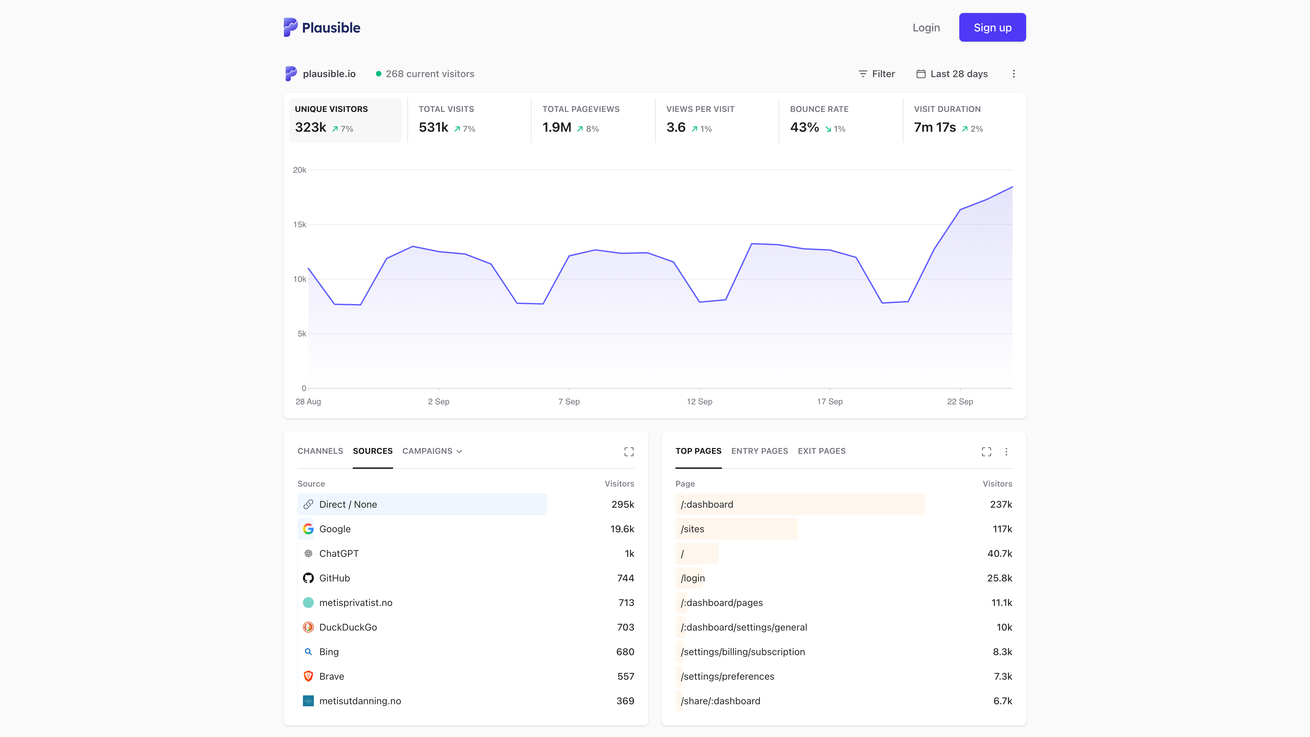
Task: Click the Google source icon
Action: point(308,529)
